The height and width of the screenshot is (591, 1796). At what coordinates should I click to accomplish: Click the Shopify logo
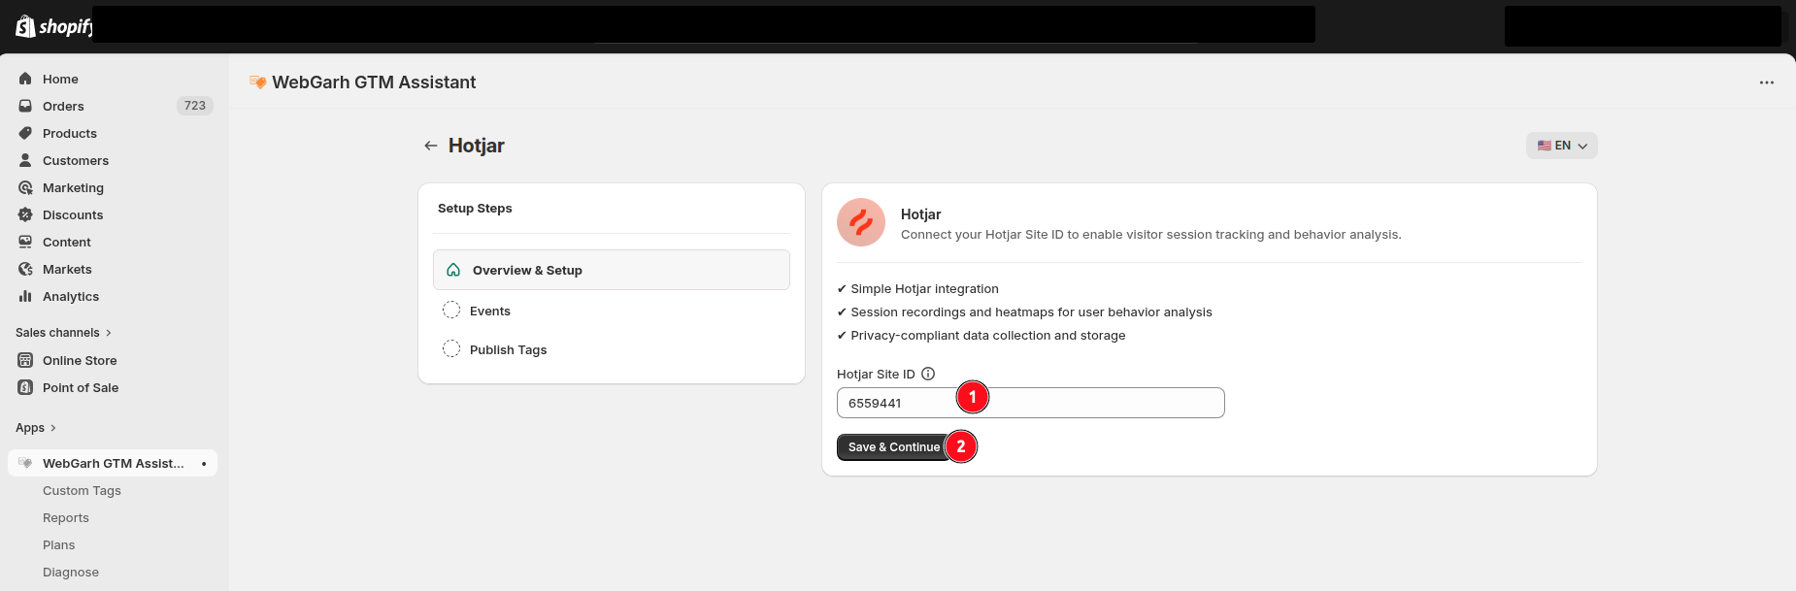(x=53, y=26)
